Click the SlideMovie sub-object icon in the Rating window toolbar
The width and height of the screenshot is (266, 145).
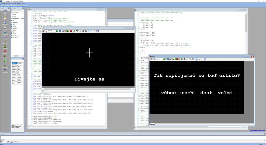(173, 59)
